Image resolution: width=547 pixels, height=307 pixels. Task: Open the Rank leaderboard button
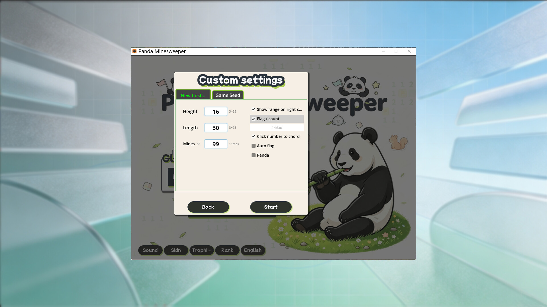(x=227, y=250)
